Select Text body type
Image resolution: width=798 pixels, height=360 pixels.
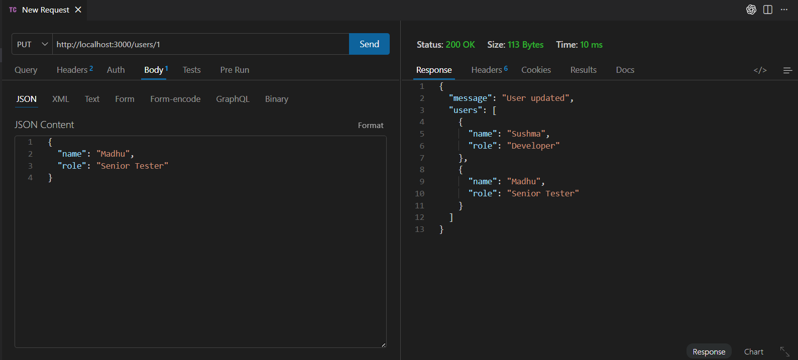click(92, 99)
